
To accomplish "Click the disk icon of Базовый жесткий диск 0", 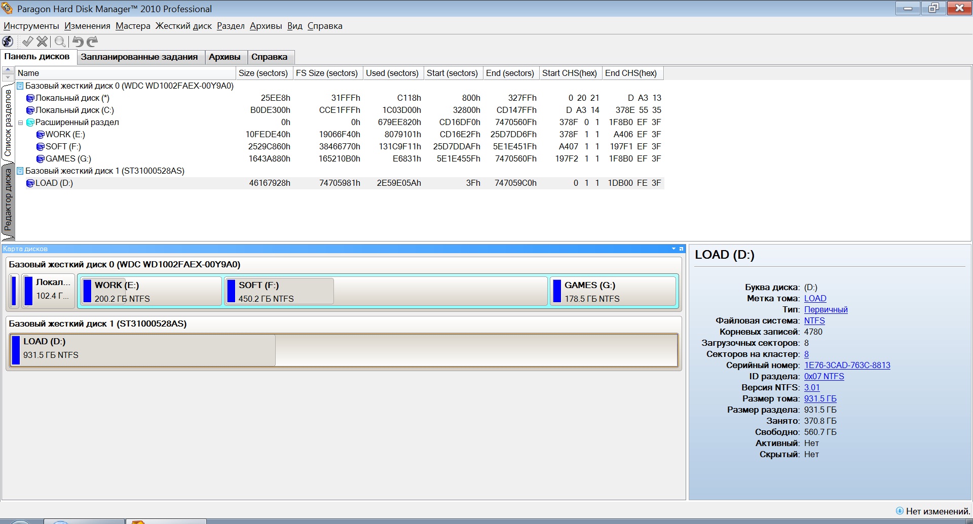I will pyautogui.click(x=20, y=86).
